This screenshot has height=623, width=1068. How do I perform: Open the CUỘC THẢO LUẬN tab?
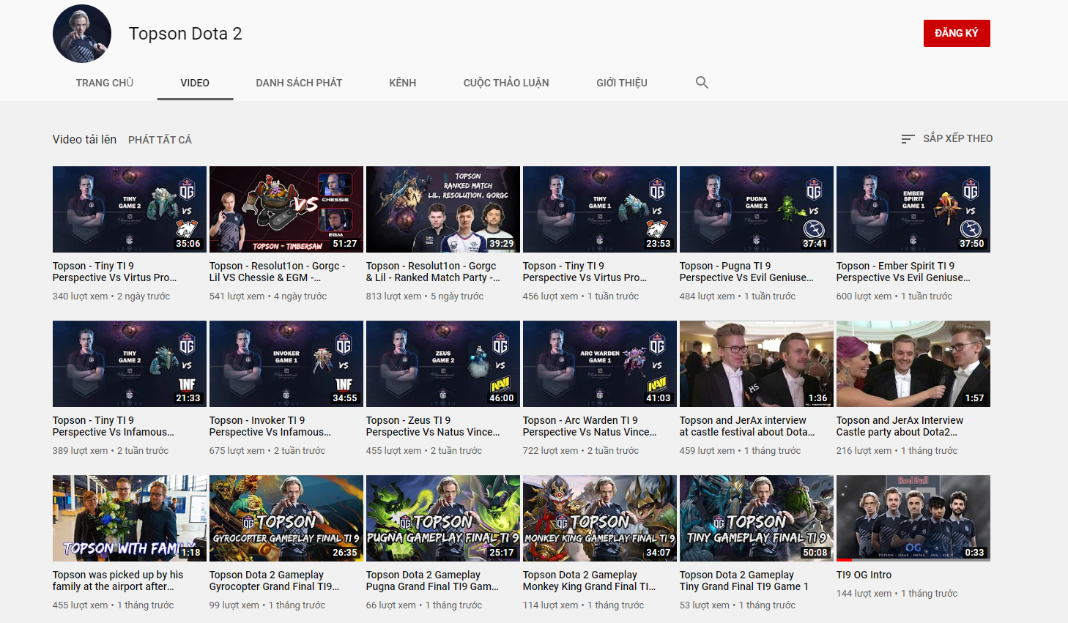click(x=506, y=83)
